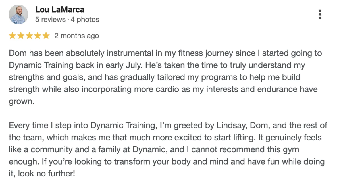Click the "2 months ago" timestamp
The height and width of the screenshot is (183, 341).
77,36
